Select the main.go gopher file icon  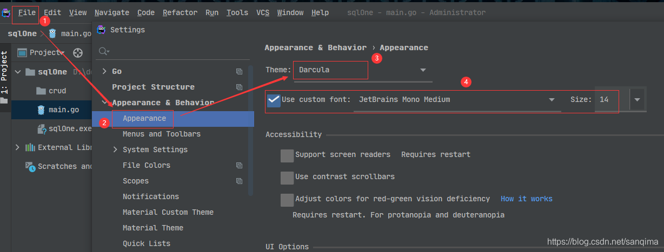[x=41, y=110]
